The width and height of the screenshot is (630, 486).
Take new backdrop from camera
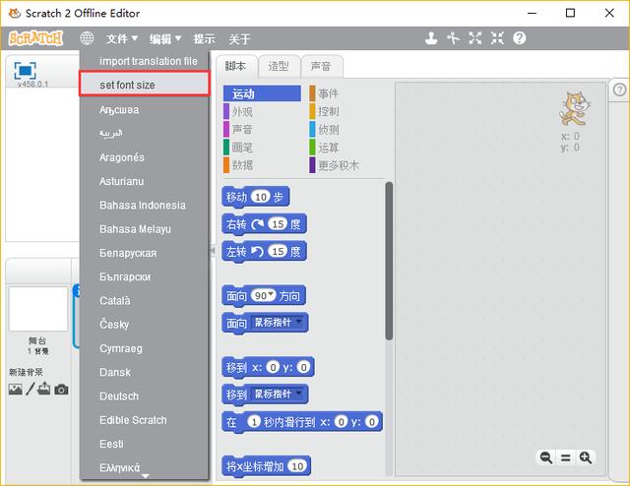(x=61, y=390)
